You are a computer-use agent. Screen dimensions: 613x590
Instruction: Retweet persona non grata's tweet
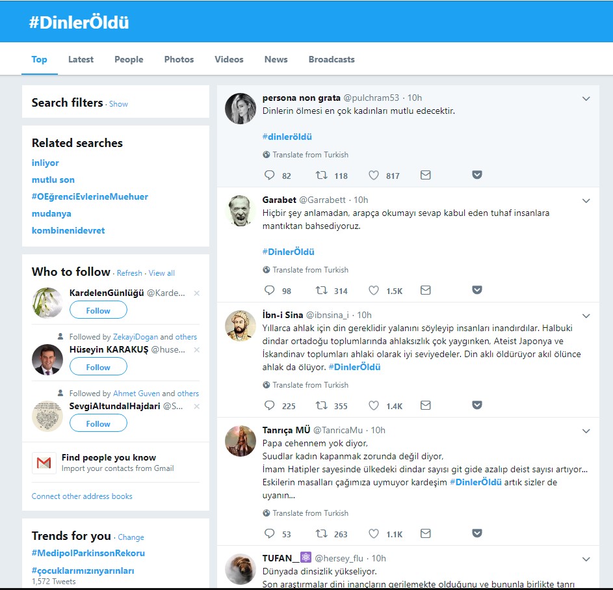tap(322, 175)
